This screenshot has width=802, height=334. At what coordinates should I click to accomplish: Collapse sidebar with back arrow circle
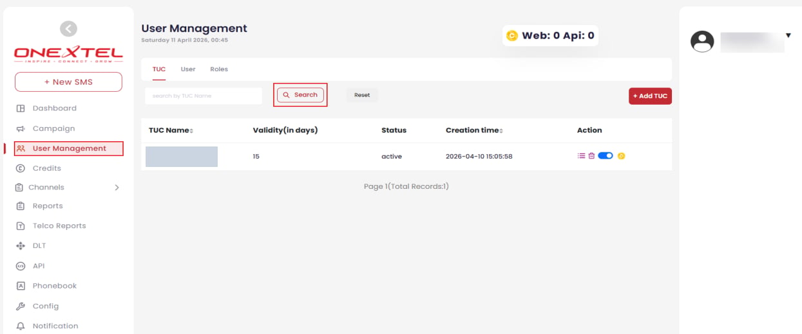tap(68, 28)
